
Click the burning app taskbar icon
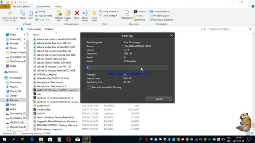pyautogui.click(x=87, y=139)
